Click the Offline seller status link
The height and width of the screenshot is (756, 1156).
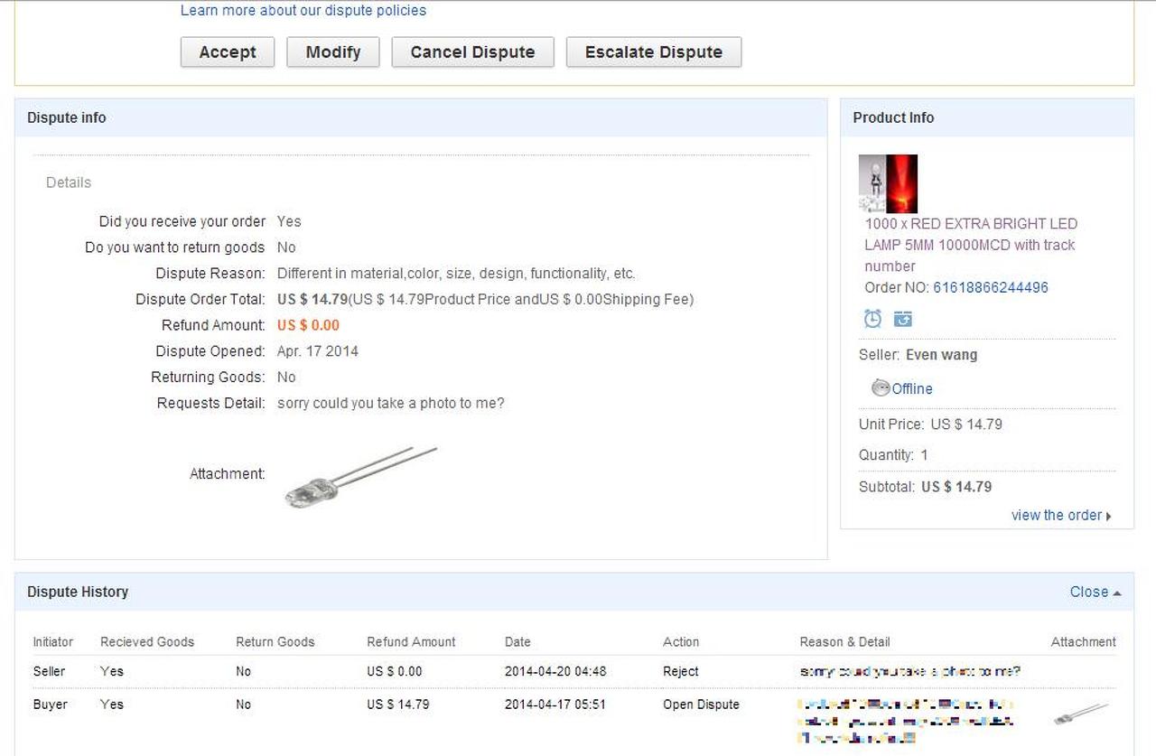[912, 389]
